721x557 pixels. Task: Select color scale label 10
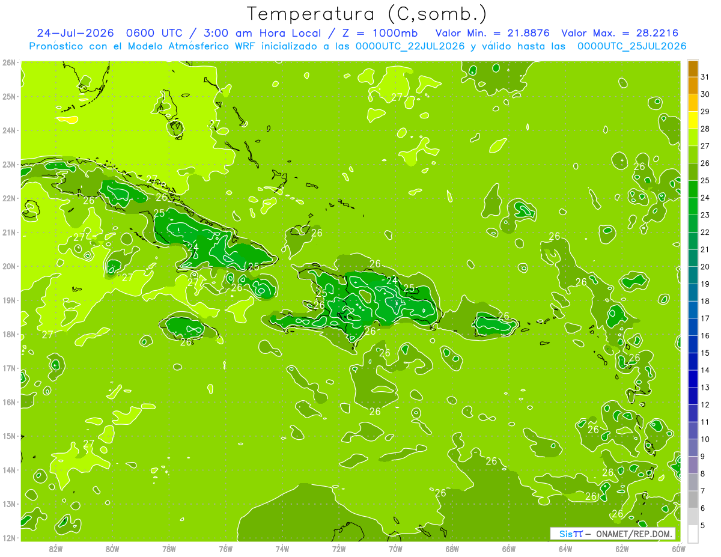coord(705,439)
